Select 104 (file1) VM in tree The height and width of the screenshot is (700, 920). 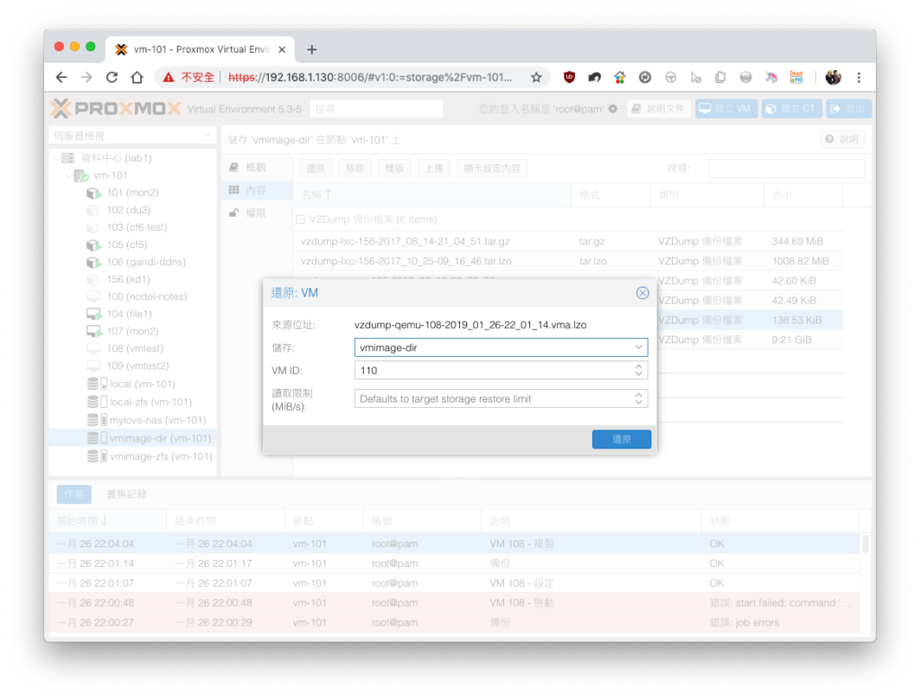[129, 314]
